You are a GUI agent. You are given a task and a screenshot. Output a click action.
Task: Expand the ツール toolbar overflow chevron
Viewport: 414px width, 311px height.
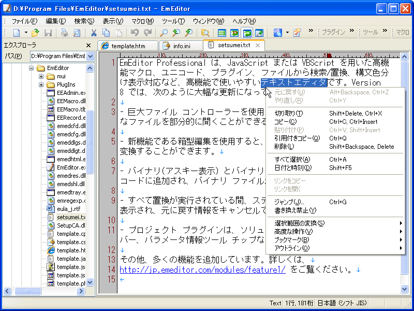(x=385, y=31)
